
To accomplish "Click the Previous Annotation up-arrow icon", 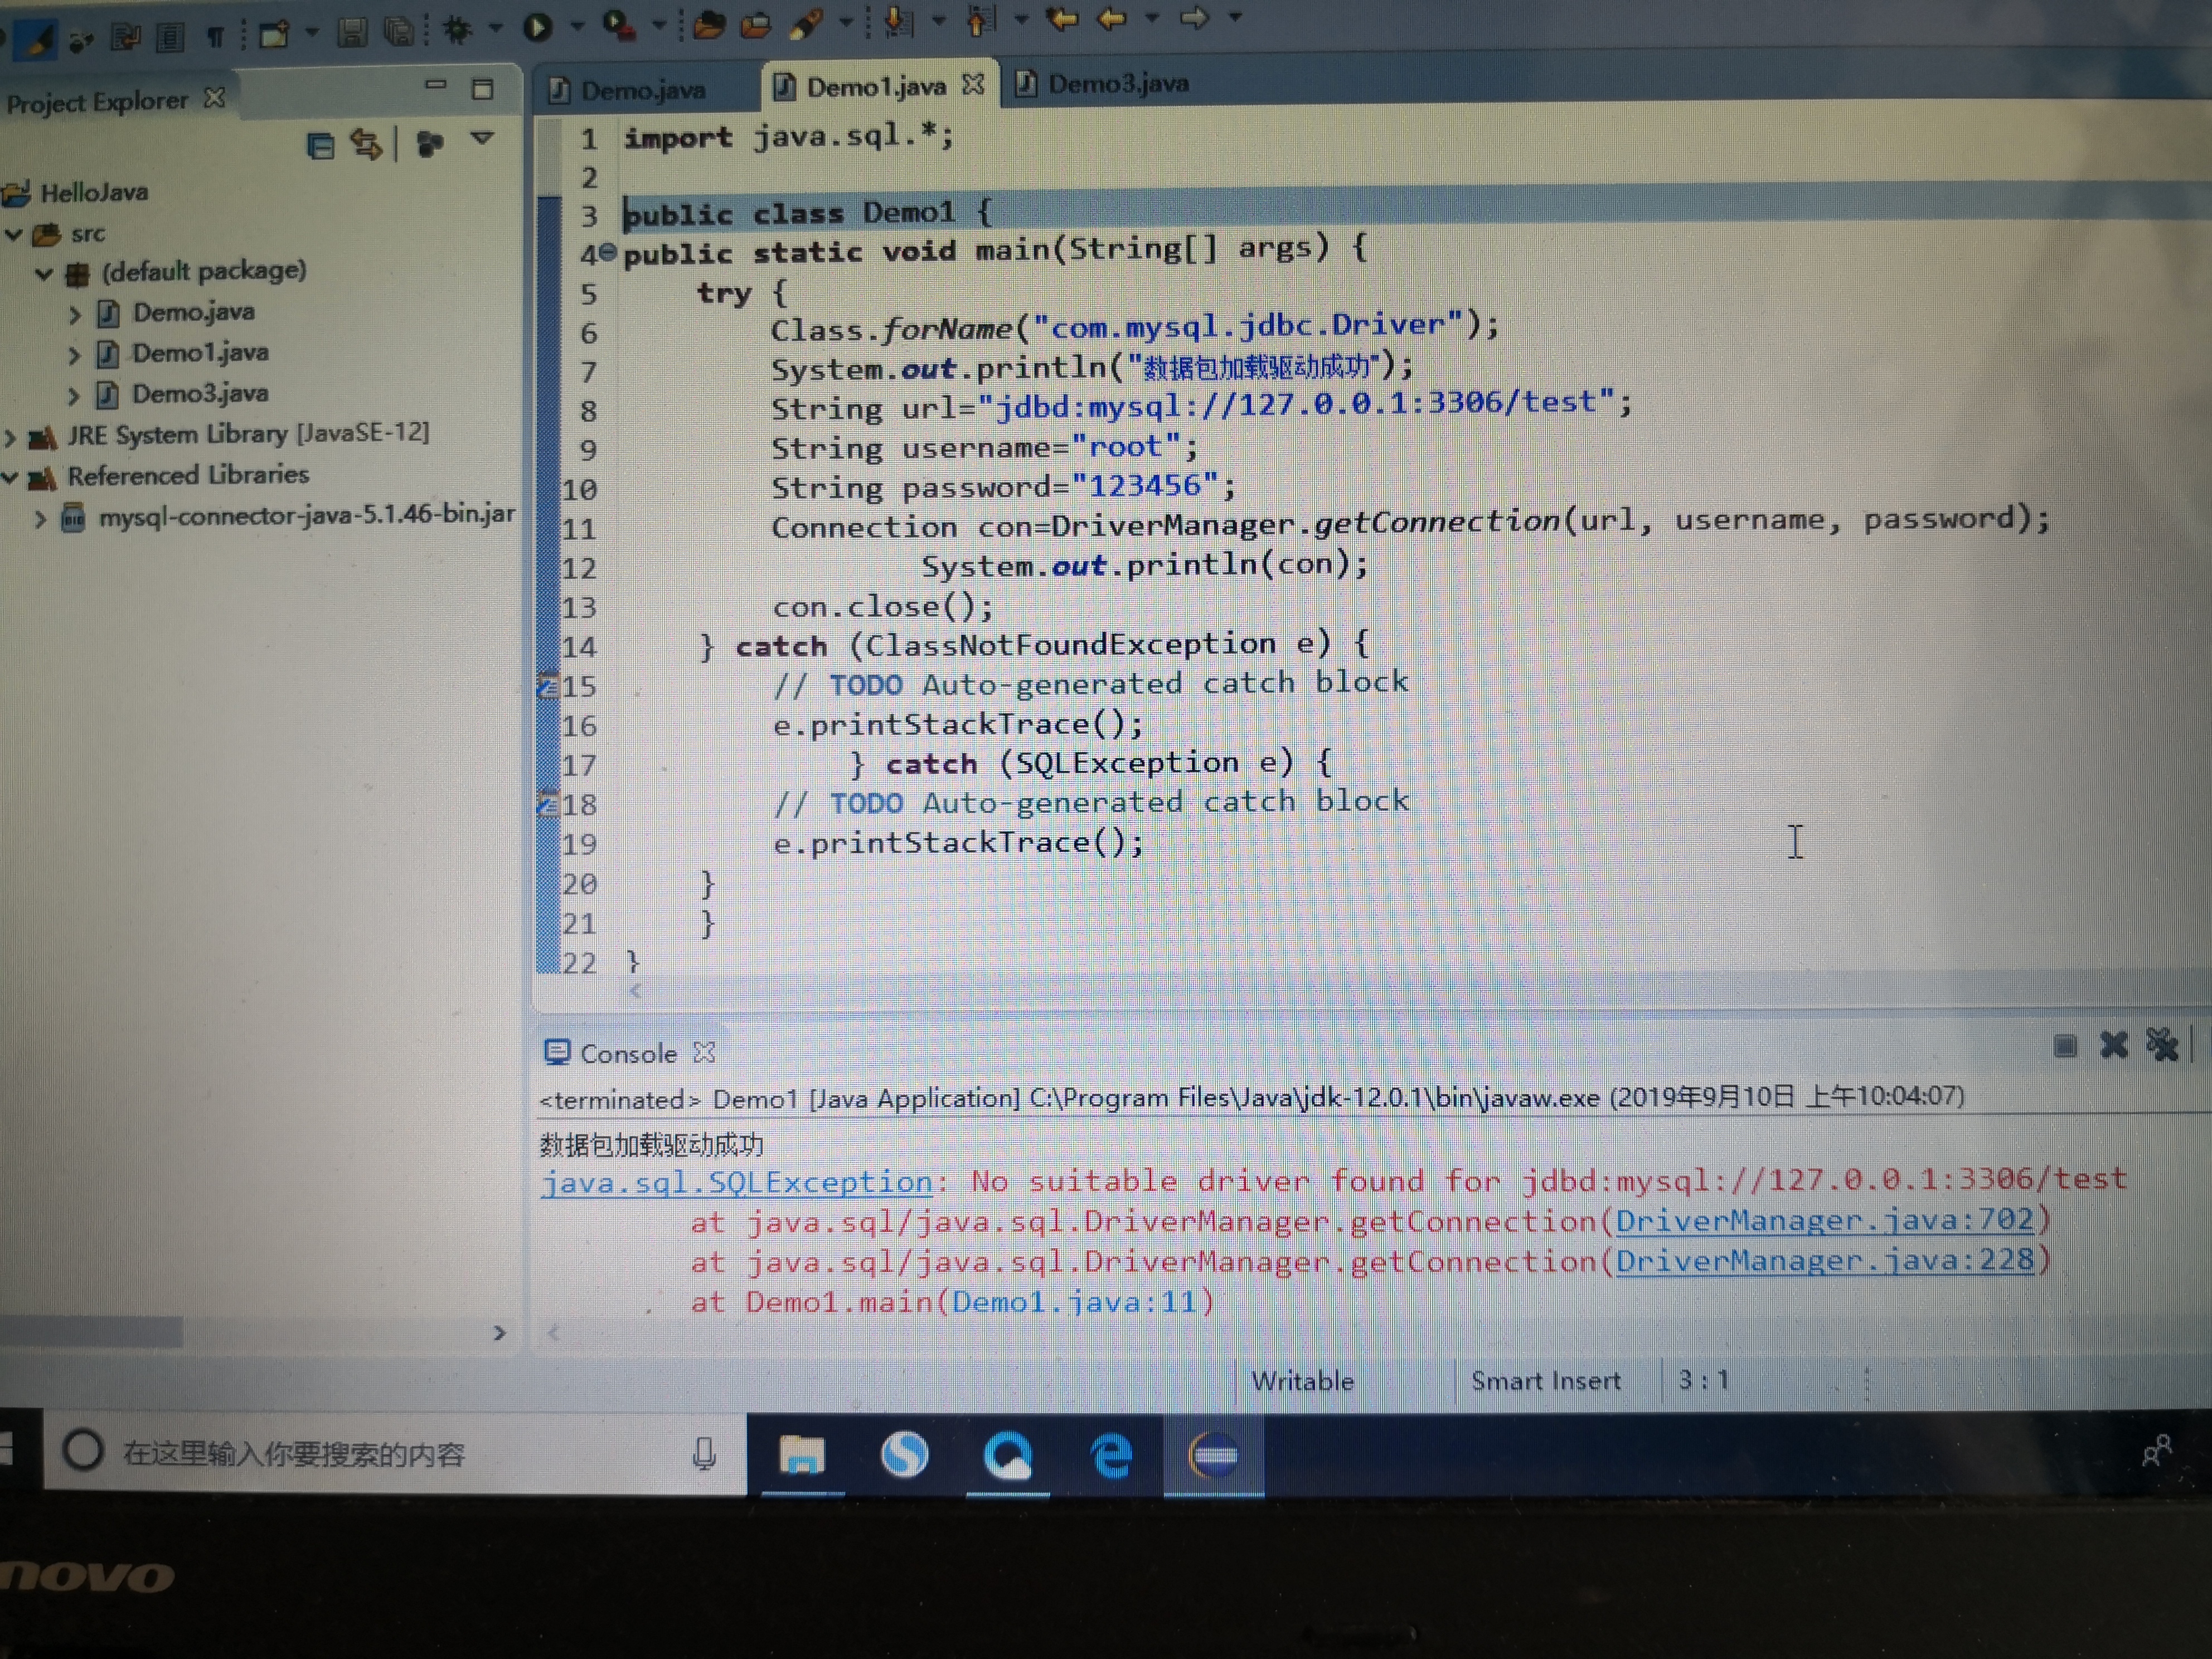I will [981, 20].
